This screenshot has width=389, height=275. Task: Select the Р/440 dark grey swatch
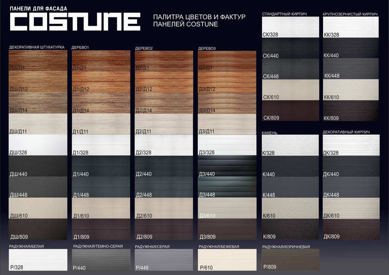(x=101, y=260)
